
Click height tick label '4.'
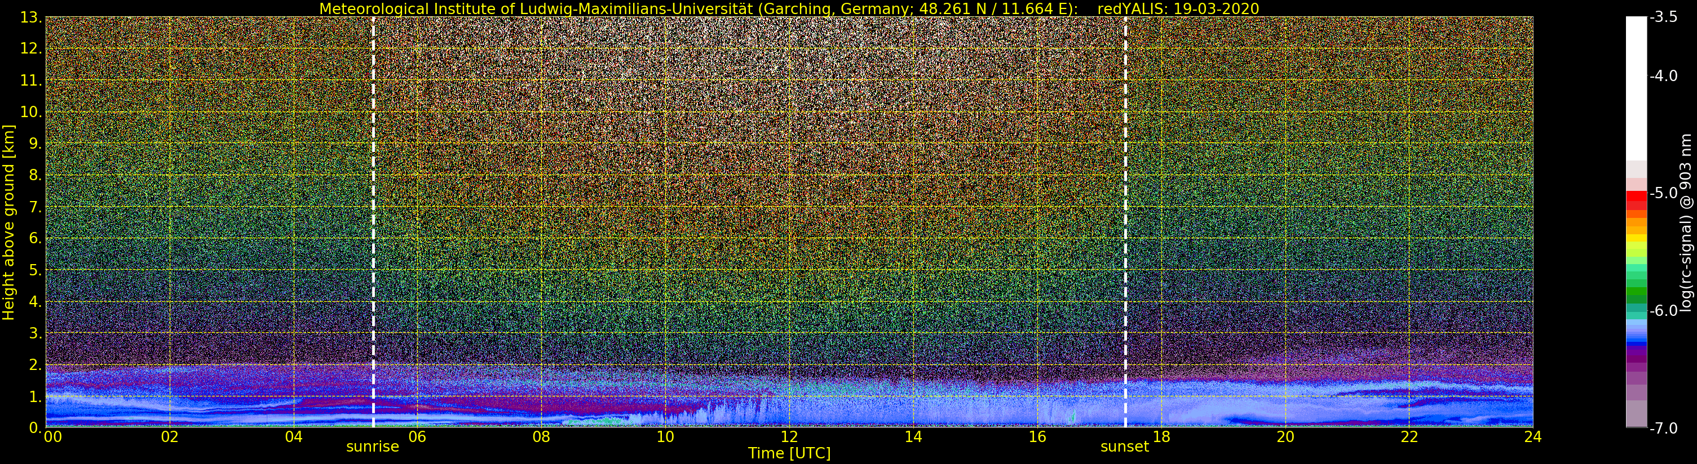point(35,302)
